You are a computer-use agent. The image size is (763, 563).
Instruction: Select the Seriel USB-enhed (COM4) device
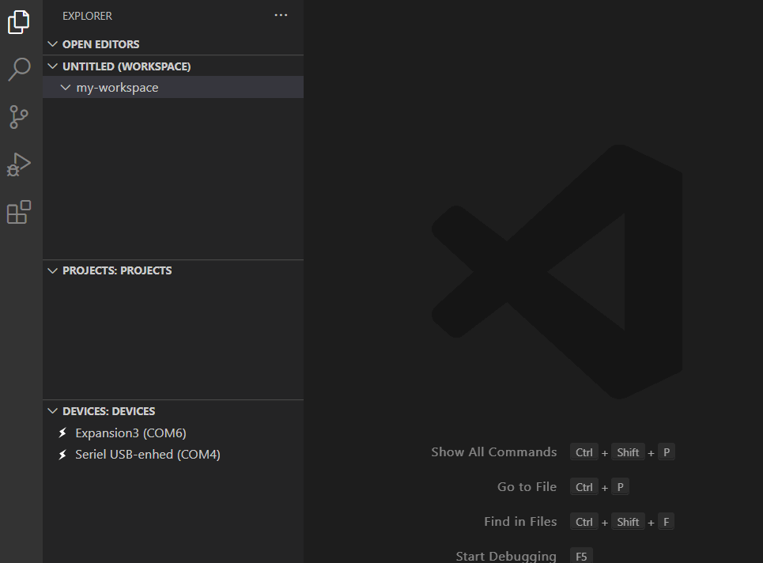click(148, 455)
